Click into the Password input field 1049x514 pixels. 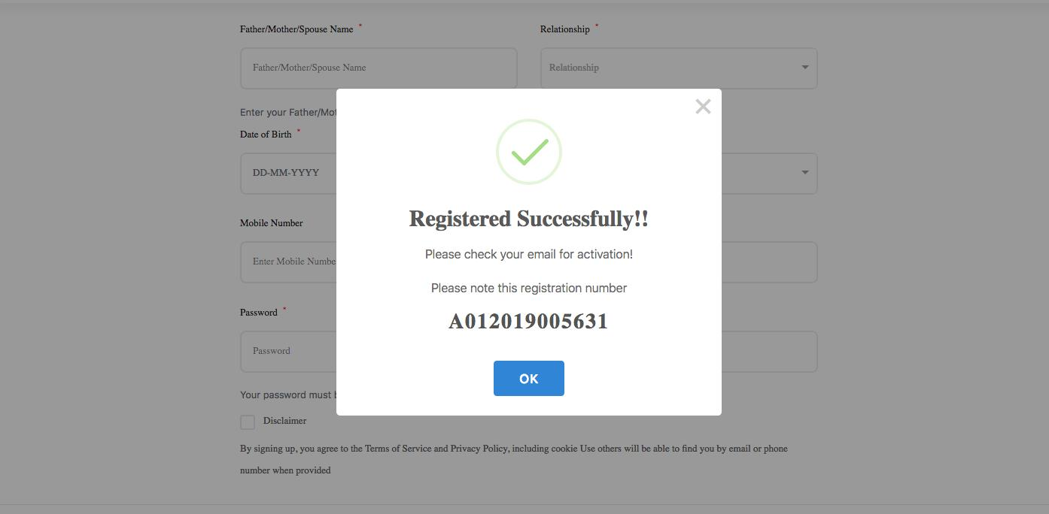tap(290, 351)
